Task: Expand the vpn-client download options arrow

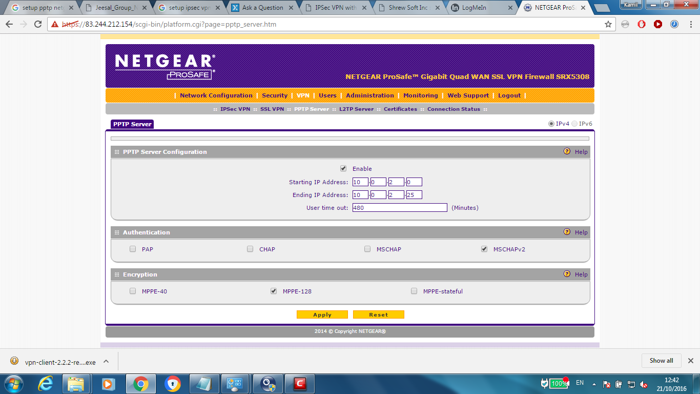Action: click(x=106, y=361)
